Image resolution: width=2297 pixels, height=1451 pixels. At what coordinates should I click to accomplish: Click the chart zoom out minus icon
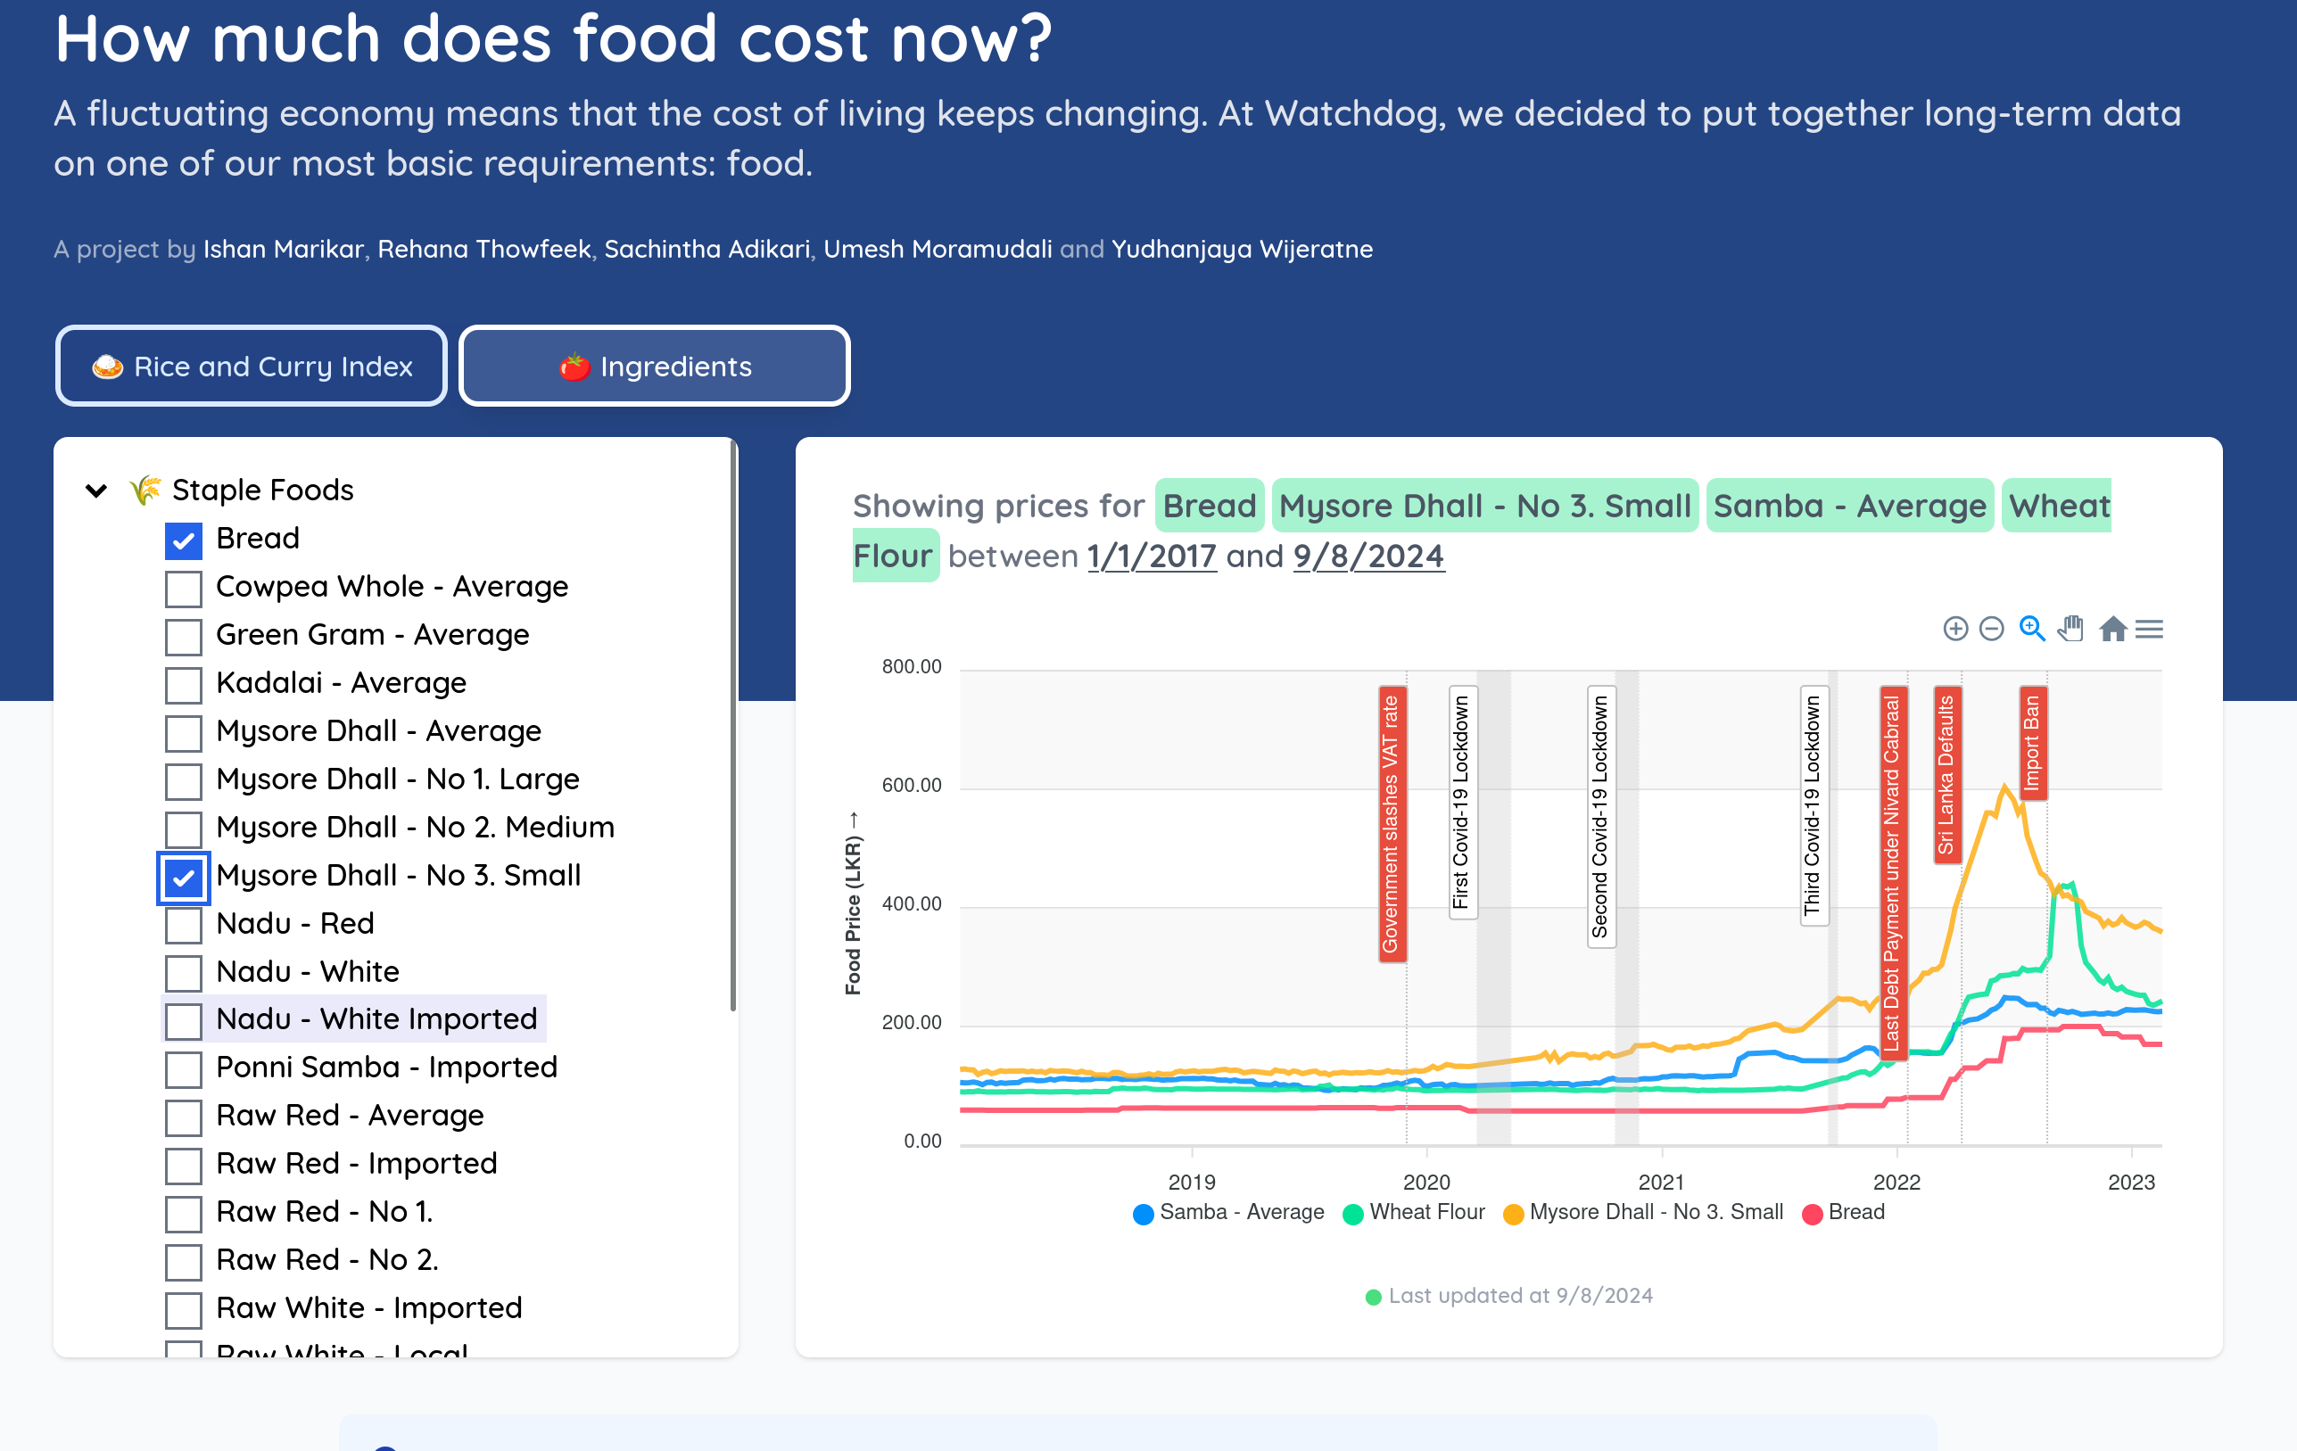pyautogui.click(x=1991, y=629)
